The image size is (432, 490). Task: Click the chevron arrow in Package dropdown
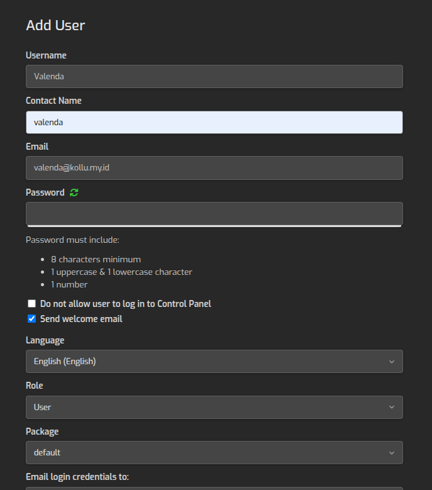pyautogui.click(x=391, y=453)
